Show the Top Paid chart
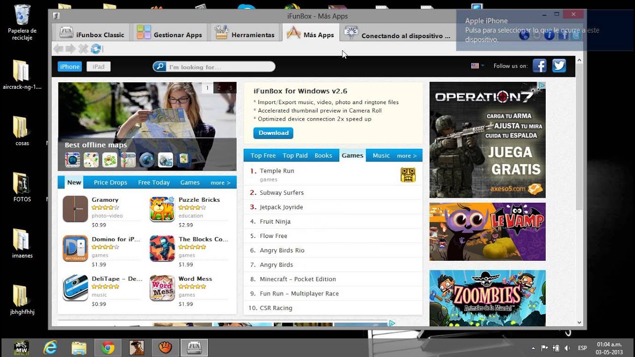Viewport: 635px width, 357px height. tap(295, 155)
